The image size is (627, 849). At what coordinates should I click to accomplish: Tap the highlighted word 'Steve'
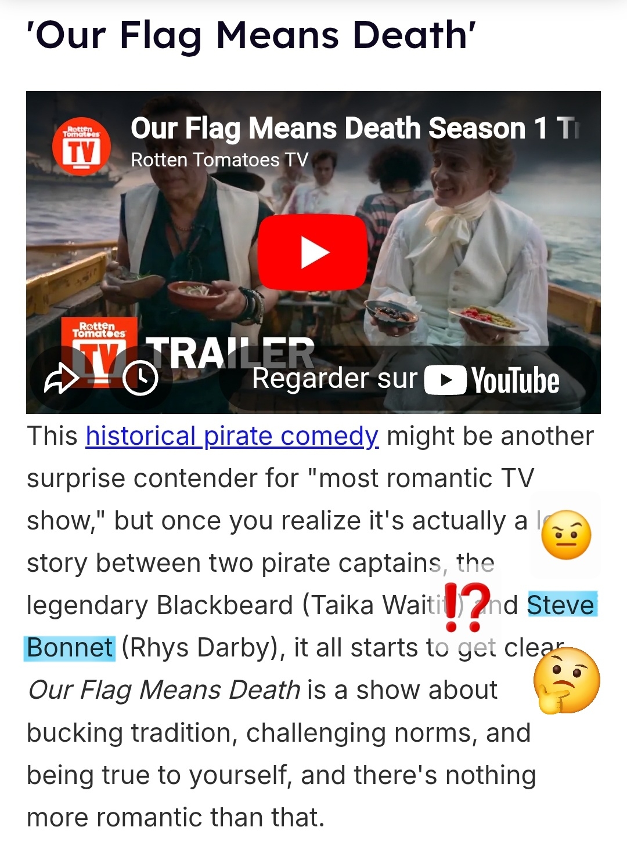tap(561, 605)
